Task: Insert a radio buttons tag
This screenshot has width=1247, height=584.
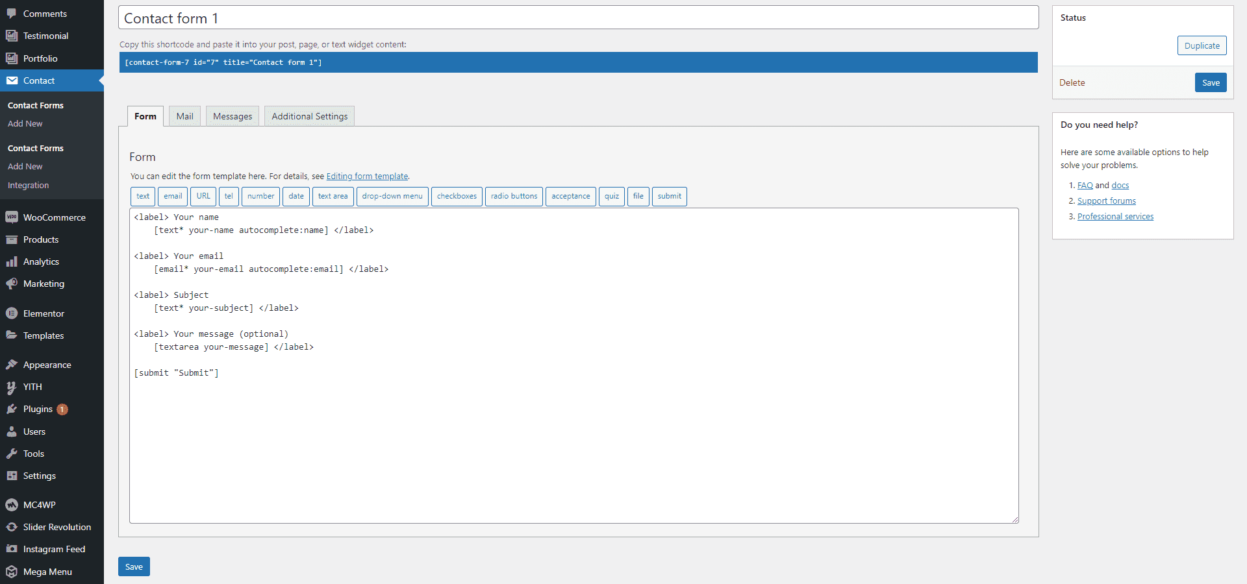Action: click(514, 196)
